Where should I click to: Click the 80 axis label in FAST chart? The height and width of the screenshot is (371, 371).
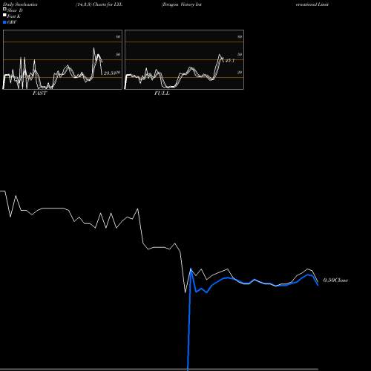point(118,36)
